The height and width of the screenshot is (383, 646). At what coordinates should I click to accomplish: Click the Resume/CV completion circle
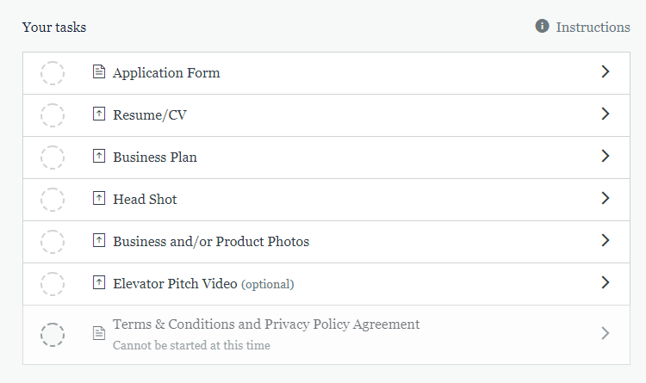(53, 115)
